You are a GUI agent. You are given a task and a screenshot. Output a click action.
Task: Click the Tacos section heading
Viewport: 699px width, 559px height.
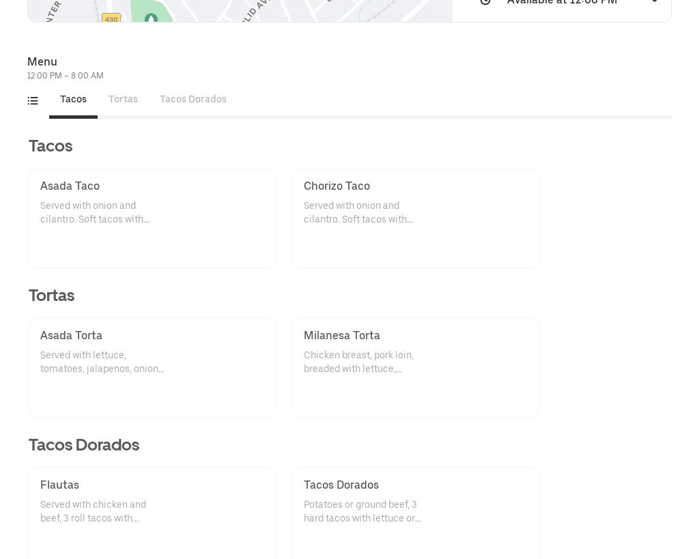click(51, 146)
